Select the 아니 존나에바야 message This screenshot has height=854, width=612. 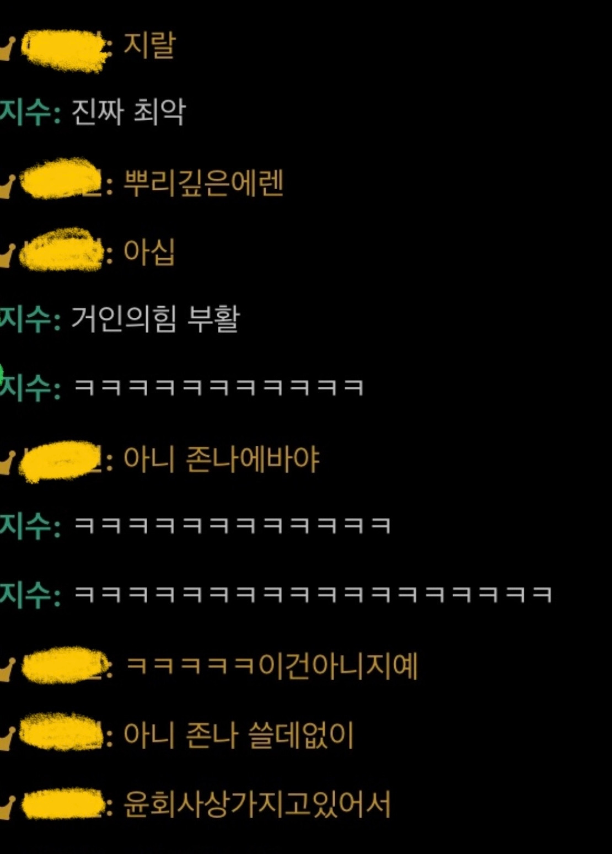coord(221,459)
